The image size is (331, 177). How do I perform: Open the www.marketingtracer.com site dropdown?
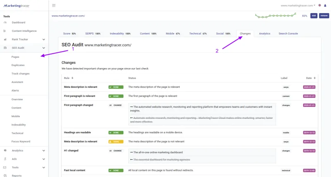(x=298, y=5)
